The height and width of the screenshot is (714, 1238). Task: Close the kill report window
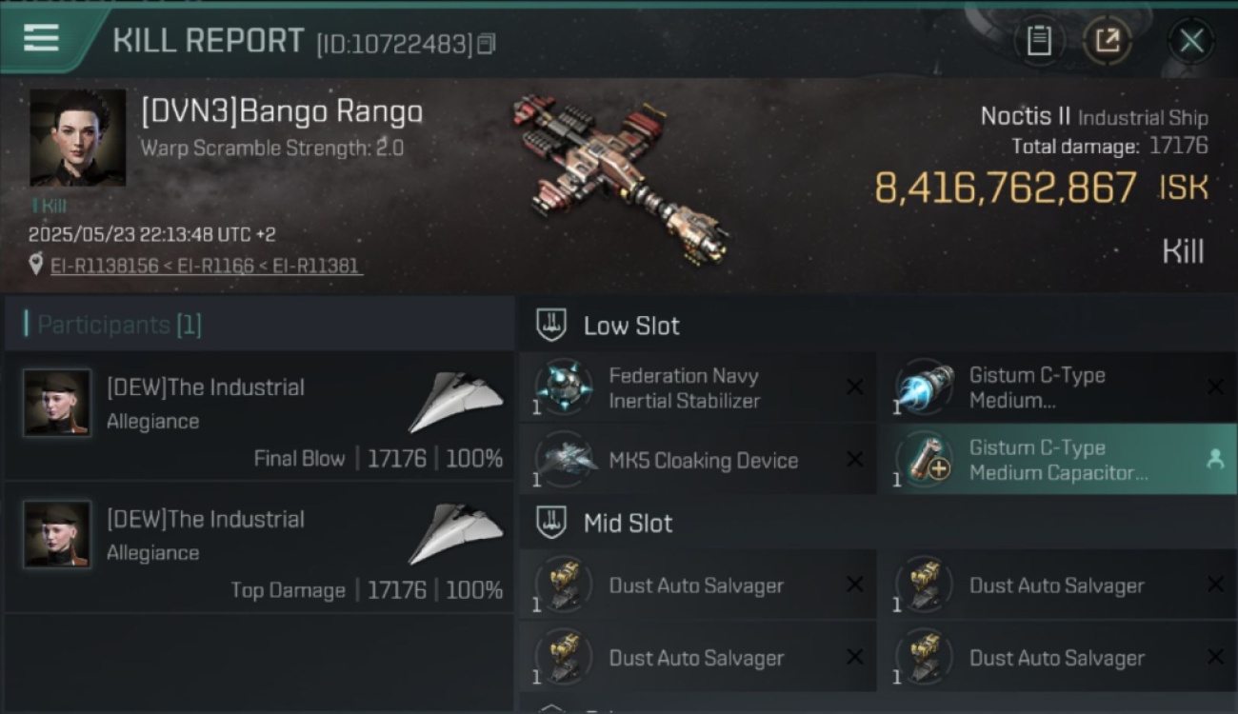[1191, 41]
